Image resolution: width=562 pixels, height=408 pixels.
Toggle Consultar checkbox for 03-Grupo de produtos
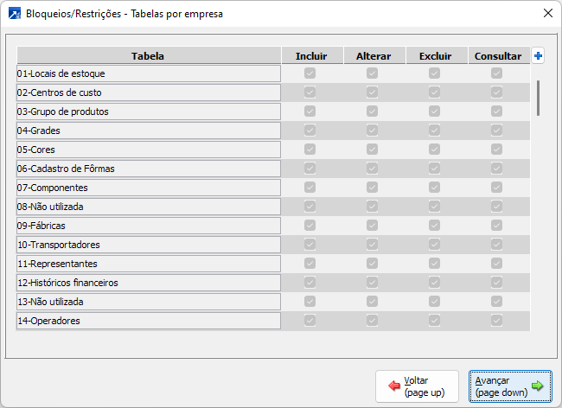coord(497,112)
